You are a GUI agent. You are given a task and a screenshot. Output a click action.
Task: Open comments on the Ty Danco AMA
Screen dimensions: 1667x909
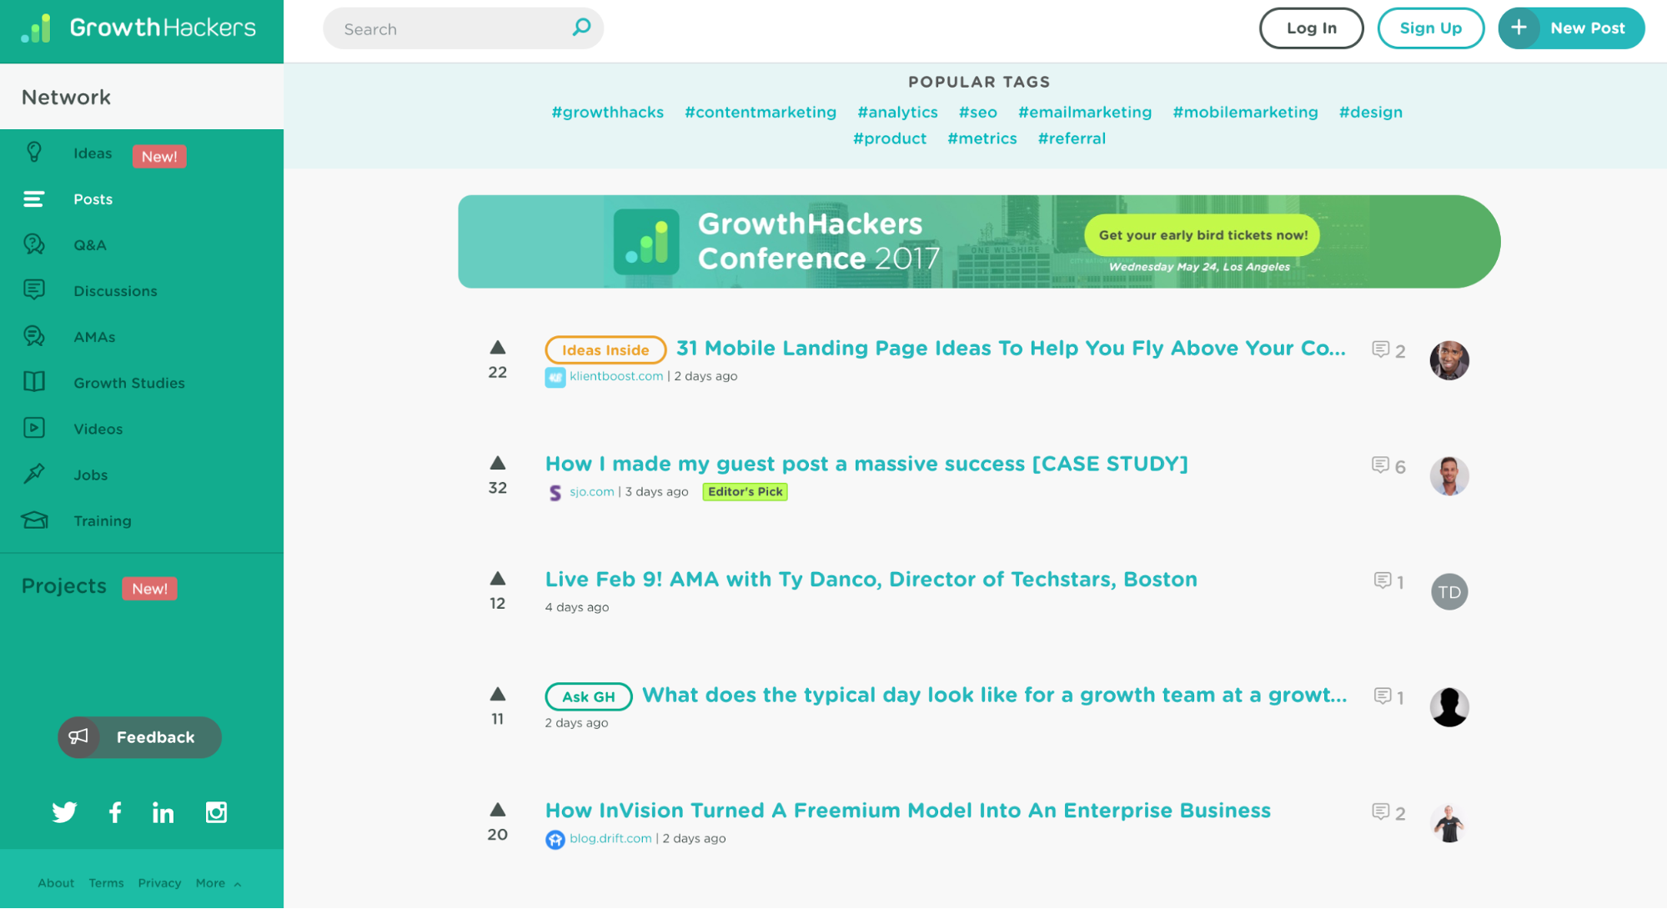click(x=1388, y=581)
